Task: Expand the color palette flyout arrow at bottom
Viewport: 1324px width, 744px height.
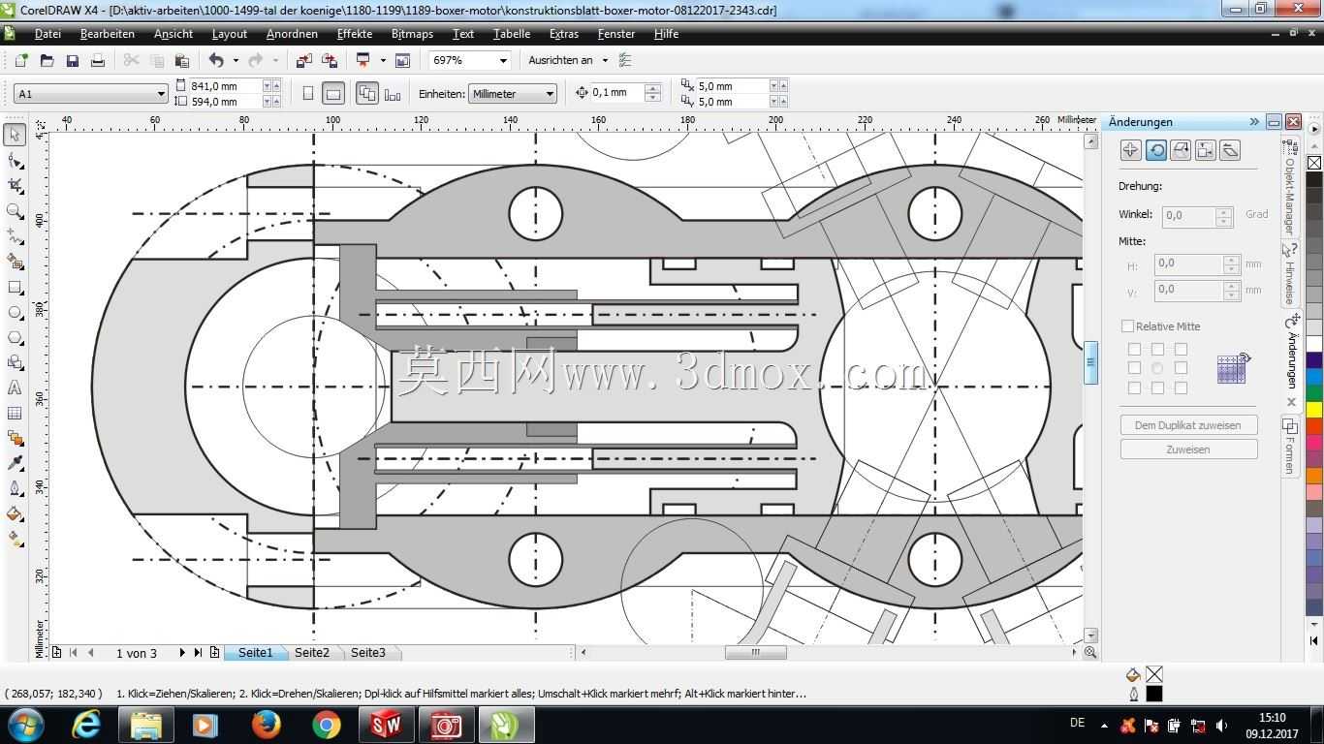Action: click(1314, 640)
